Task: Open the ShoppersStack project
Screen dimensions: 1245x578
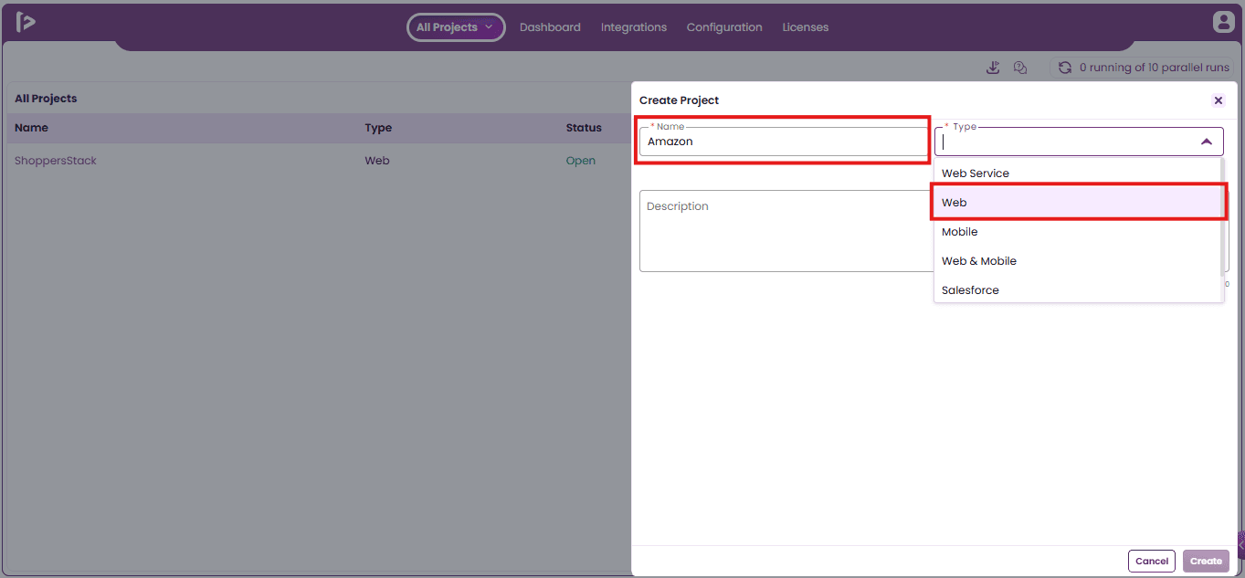Action: point(56,161)
